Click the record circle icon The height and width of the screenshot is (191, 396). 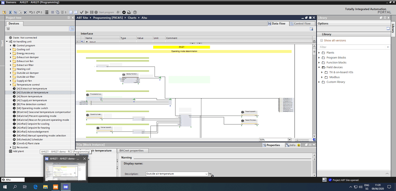(96, 12)
